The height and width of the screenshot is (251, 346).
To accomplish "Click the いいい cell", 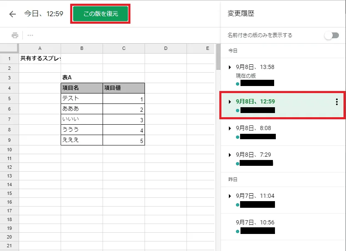I will [x=82, y=119].
